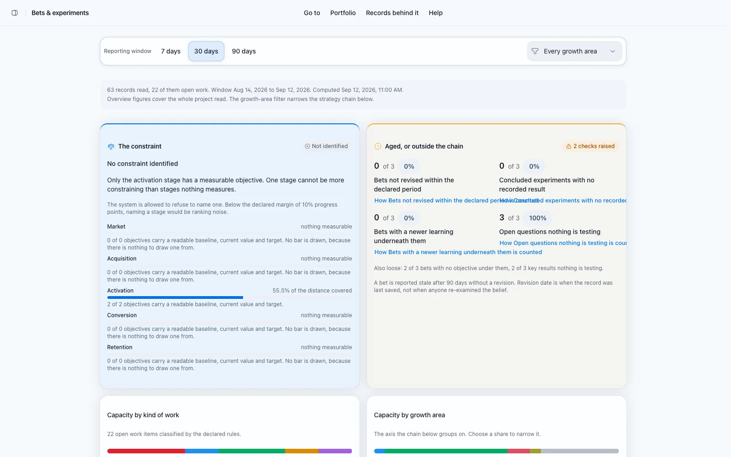
Task: Open the Help menu
Action: tap(436, 13)
